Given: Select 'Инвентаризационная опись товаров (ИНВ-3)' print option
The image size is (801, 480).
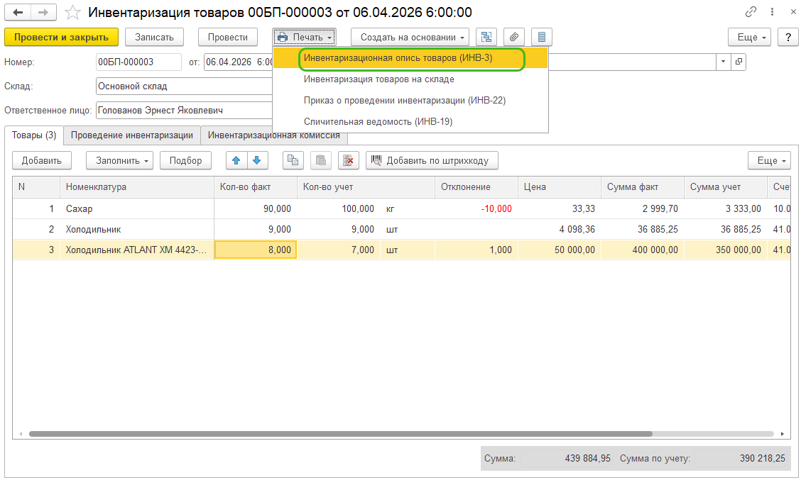Looking at the screenshot, I should (x=398, y=58).
